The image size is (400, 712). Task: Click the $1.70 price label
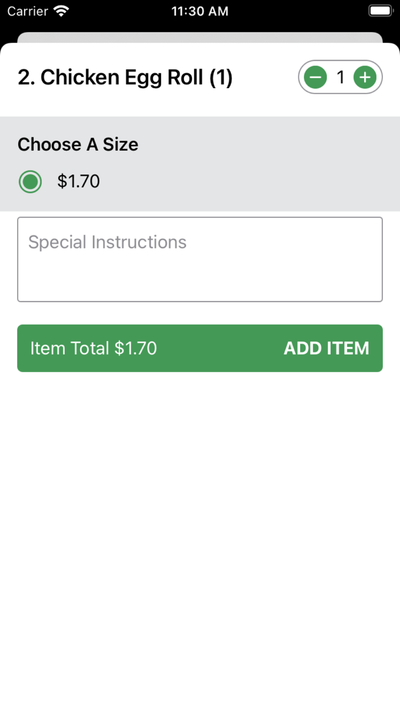pos(78,182)
